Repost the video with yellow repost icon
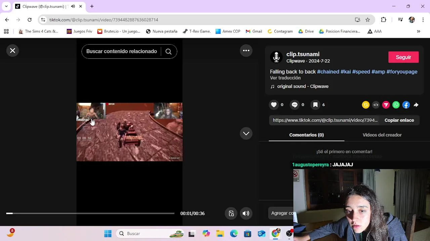 coord(366,105)
